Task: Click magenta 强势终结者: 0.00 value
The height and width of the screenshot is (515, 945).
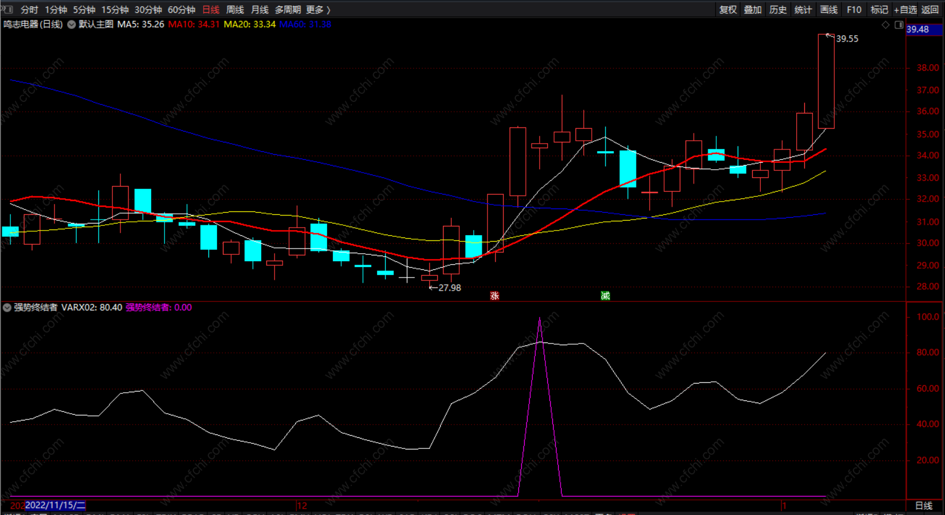Action: pyautogui.click(x=159, y=308)
